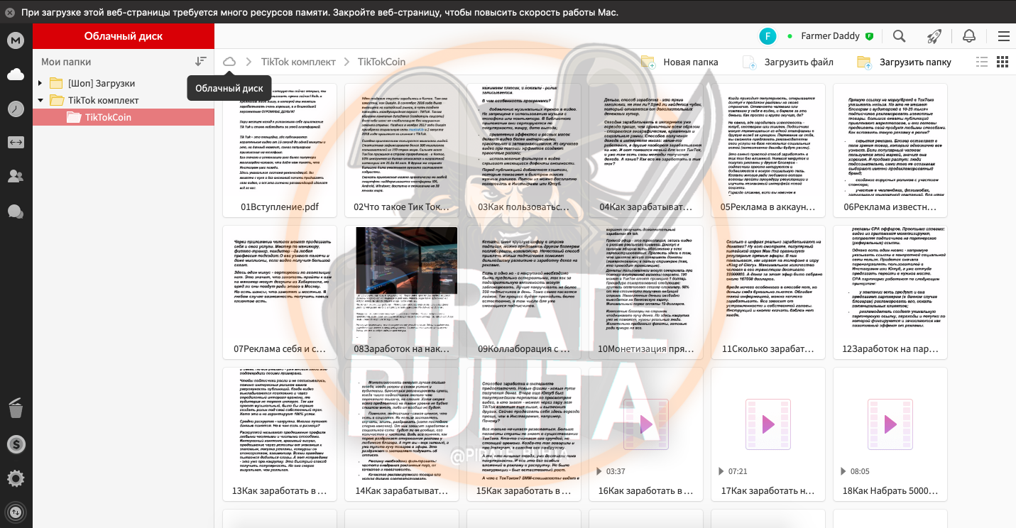Switch to list view layout

pos(982,62)
